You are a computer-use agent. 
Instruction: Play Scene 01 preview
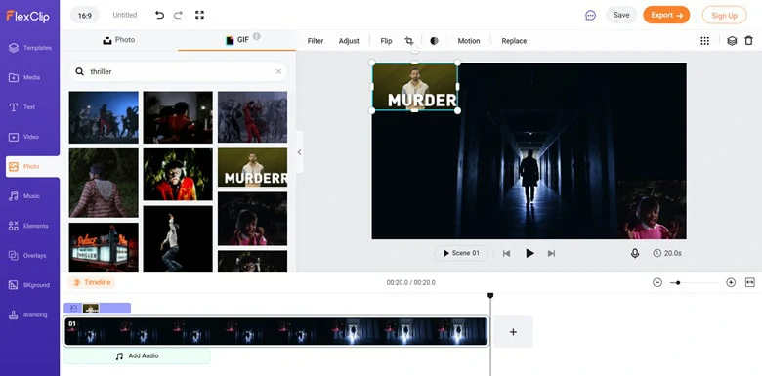(461, 253)
